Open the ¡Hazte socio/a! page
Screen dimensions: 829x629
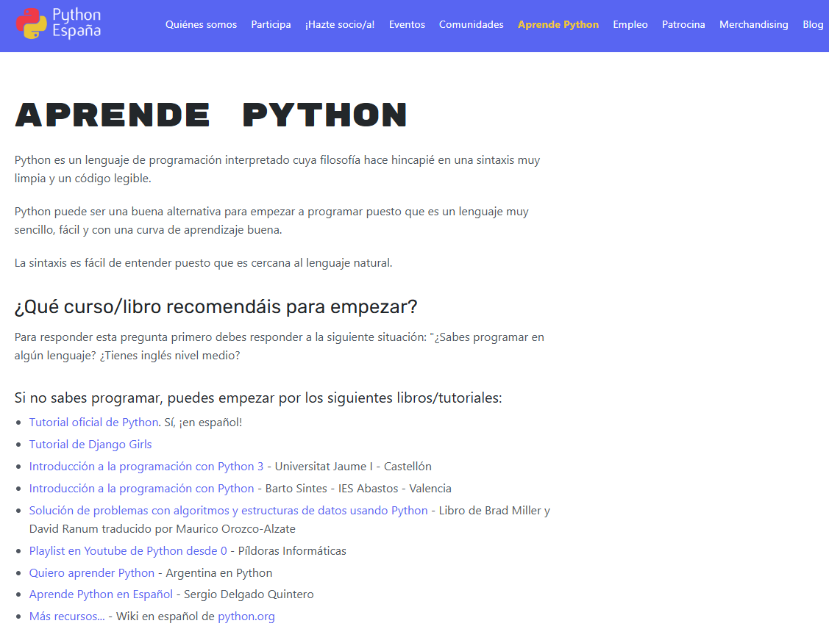(x=340, y=24)
